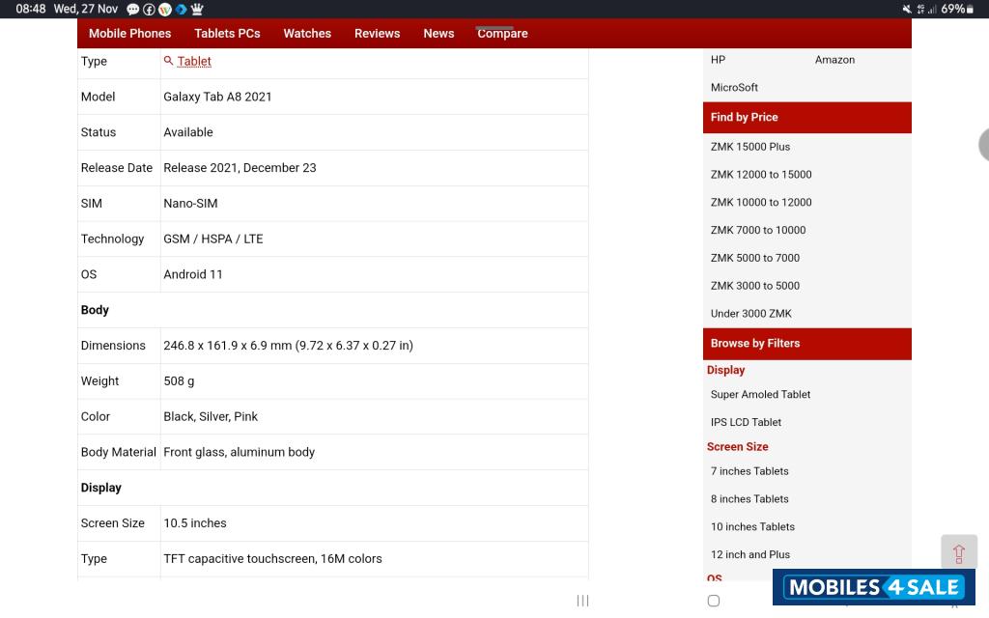Switch to the Compare page
This screenshot has width=989, height=618.
pos(502,33)
